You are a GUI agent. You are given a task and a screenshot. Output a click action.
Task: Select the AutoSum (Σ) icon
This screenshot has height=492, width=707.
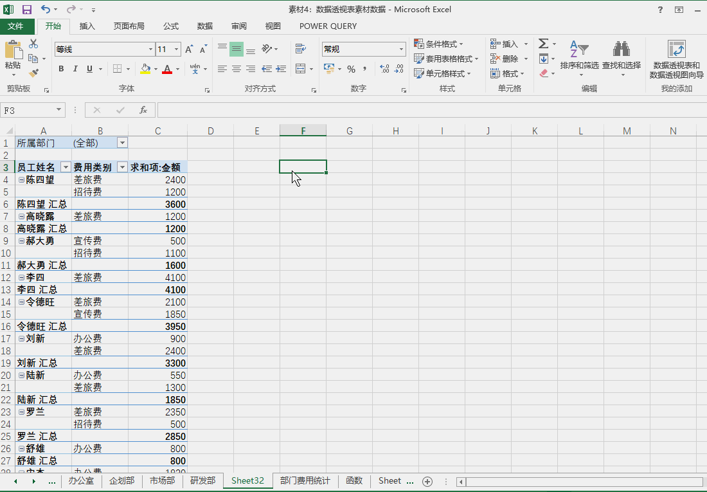[x=543, y=43]
